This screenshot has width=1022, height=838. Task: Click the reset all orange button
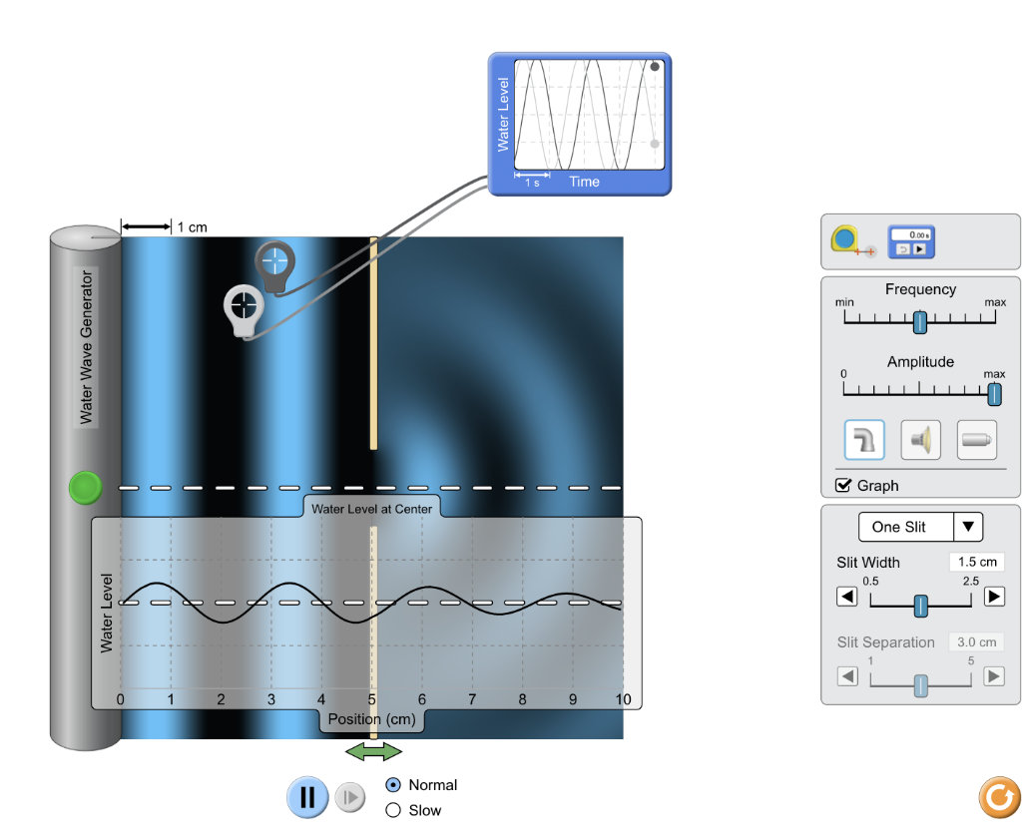click(x=1000, y=796)
